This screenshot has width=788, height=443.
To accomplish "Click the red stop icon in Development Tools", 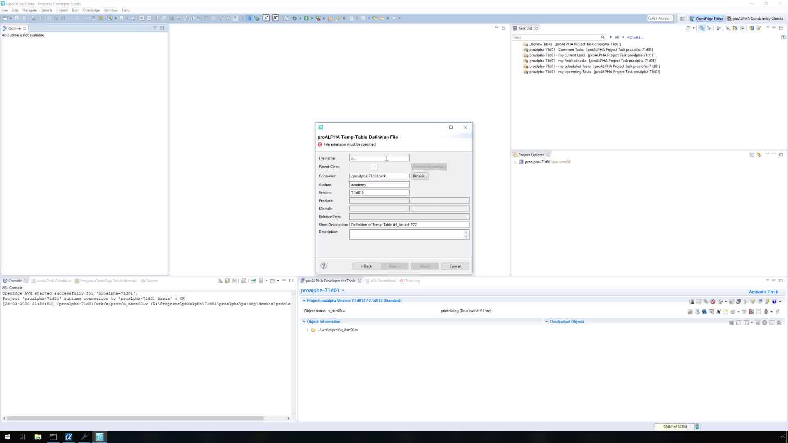I will (x=713, y=301).
